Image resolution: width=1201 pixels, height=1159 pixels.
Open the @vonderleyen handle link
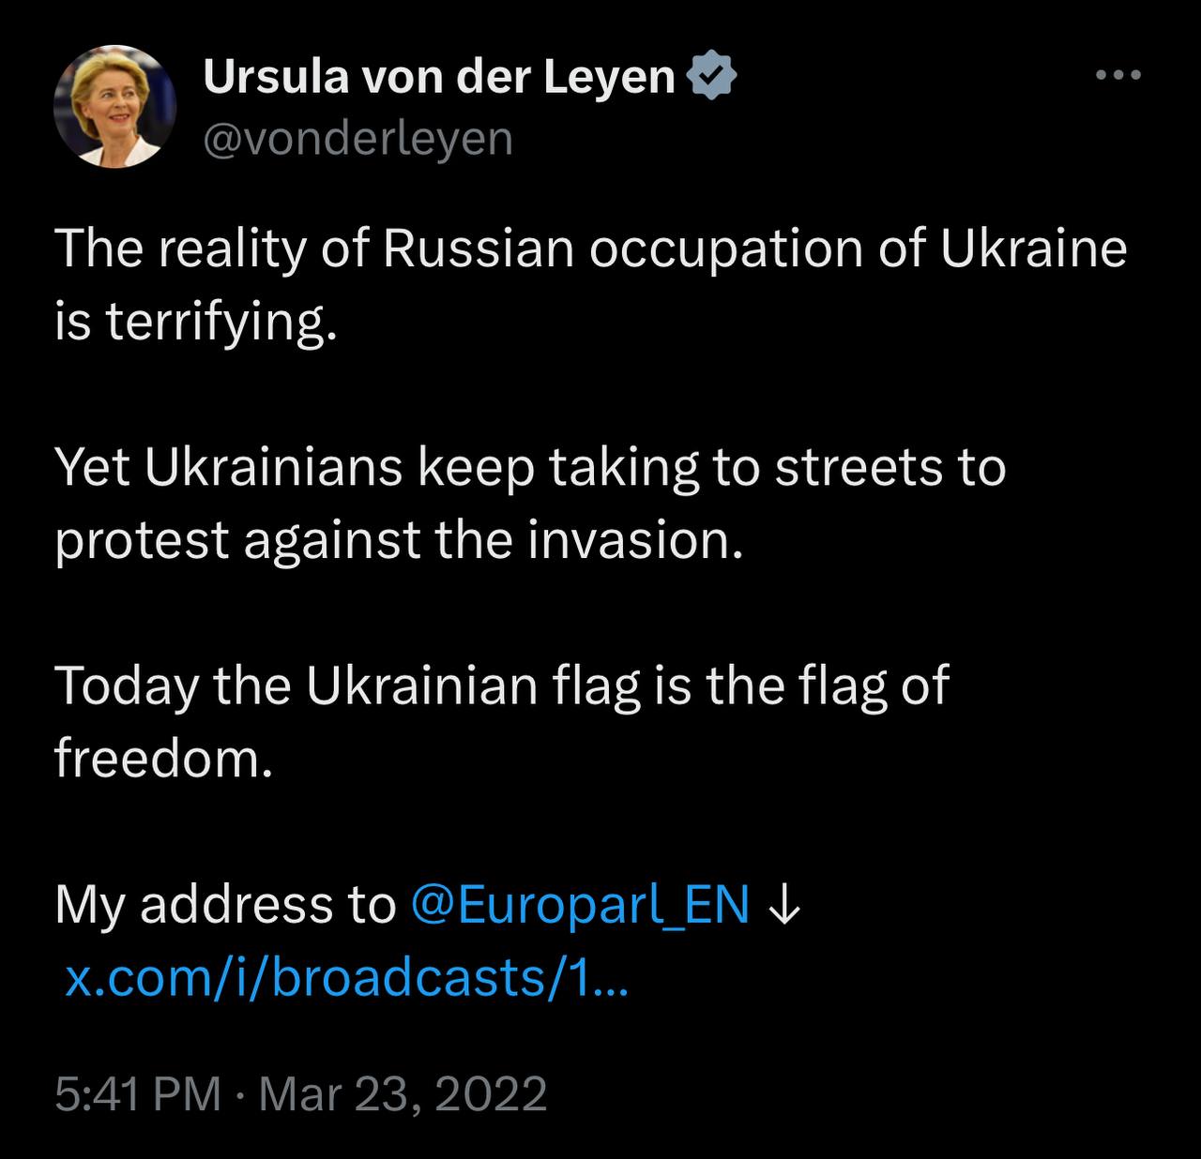click(357, 140)
